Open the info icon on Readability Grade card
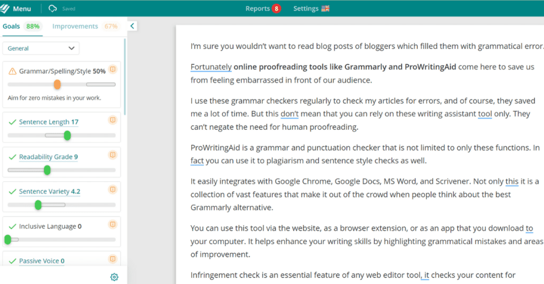The image size is (544, 284). point(113,155)
